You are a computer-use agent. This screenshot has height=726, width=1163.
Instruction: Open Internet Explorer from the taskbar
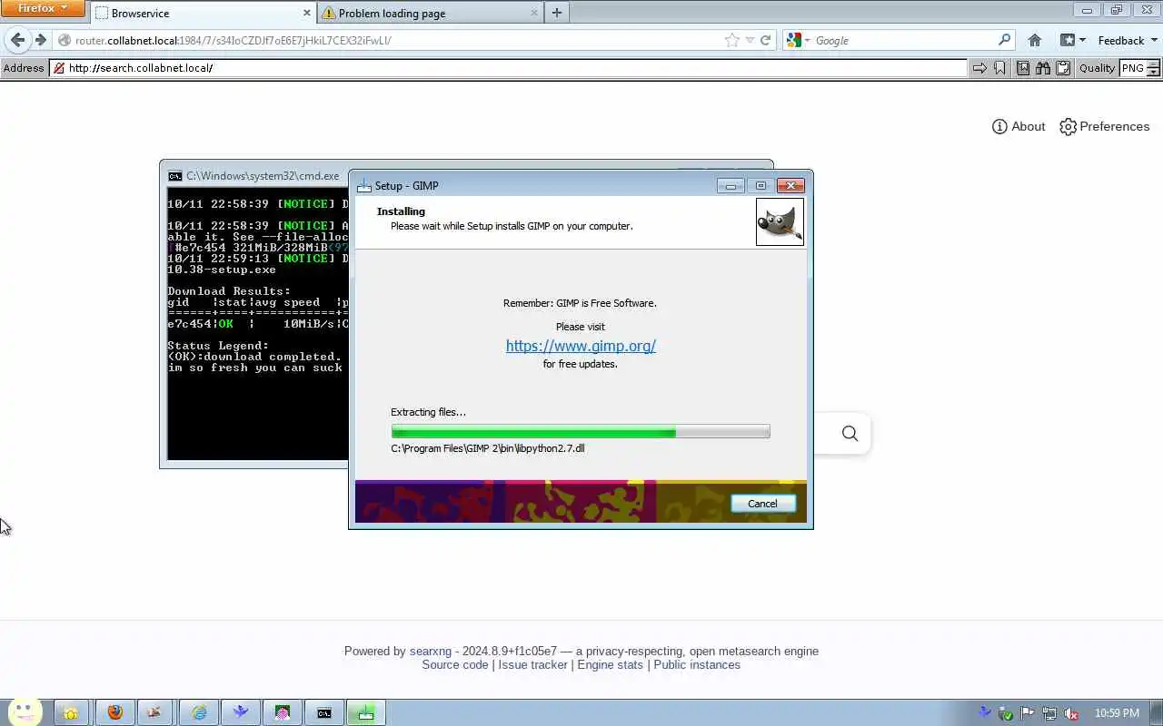point(198,713)
